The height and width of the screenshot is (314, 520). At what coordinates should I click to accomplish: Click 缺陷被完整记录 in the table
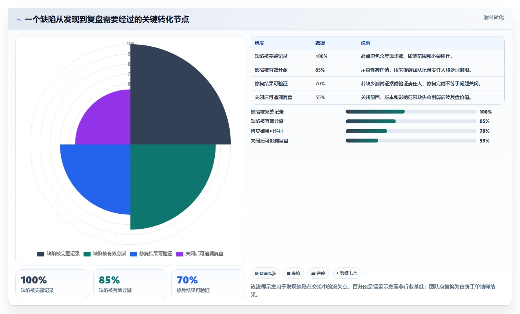pyautogui.click(x=271, y=56)
